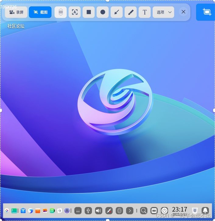Select the OCR text recognition tool
215x221 pixels.
tap(75, 12)
